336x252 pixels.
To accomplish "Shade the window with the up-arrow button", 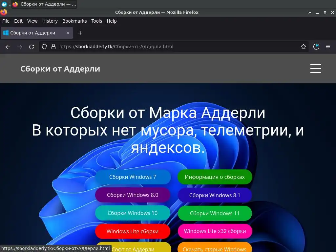I will click(310, 12).
